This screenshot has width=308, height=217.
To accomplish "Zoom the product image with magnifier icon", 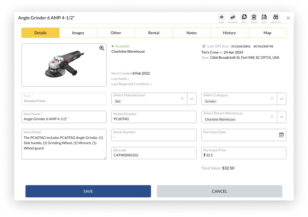I will click(102, 48).
